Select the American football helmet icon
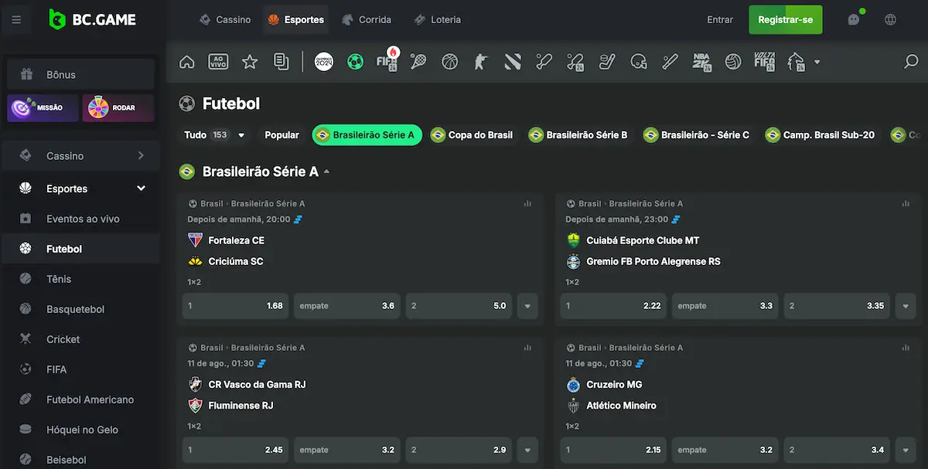Screen dimensions: 928x469 click(x=638, y=61)
